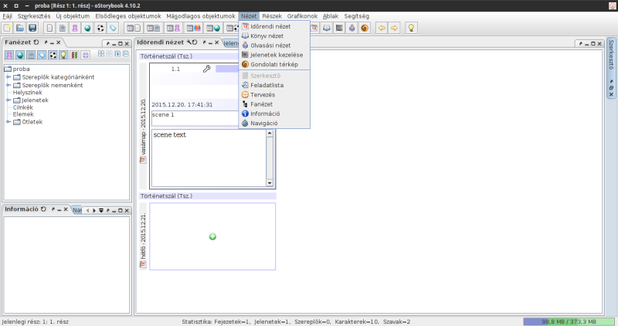The height and width of the screenshot is (326, 618).
Task: Select Helyszínek in the Fanézet tree
Action: tap(27, 92)
